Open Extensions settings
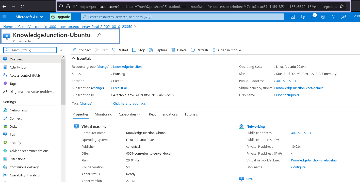 pos(30,159)
